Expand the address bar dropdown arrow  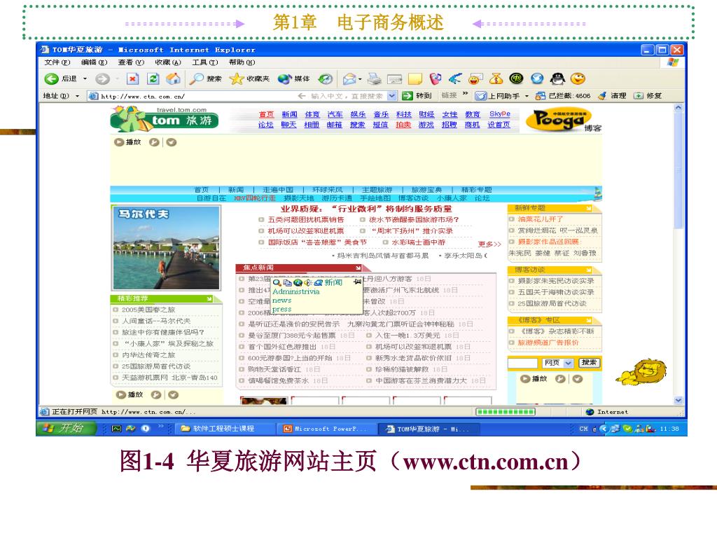(x=392, y=95)
